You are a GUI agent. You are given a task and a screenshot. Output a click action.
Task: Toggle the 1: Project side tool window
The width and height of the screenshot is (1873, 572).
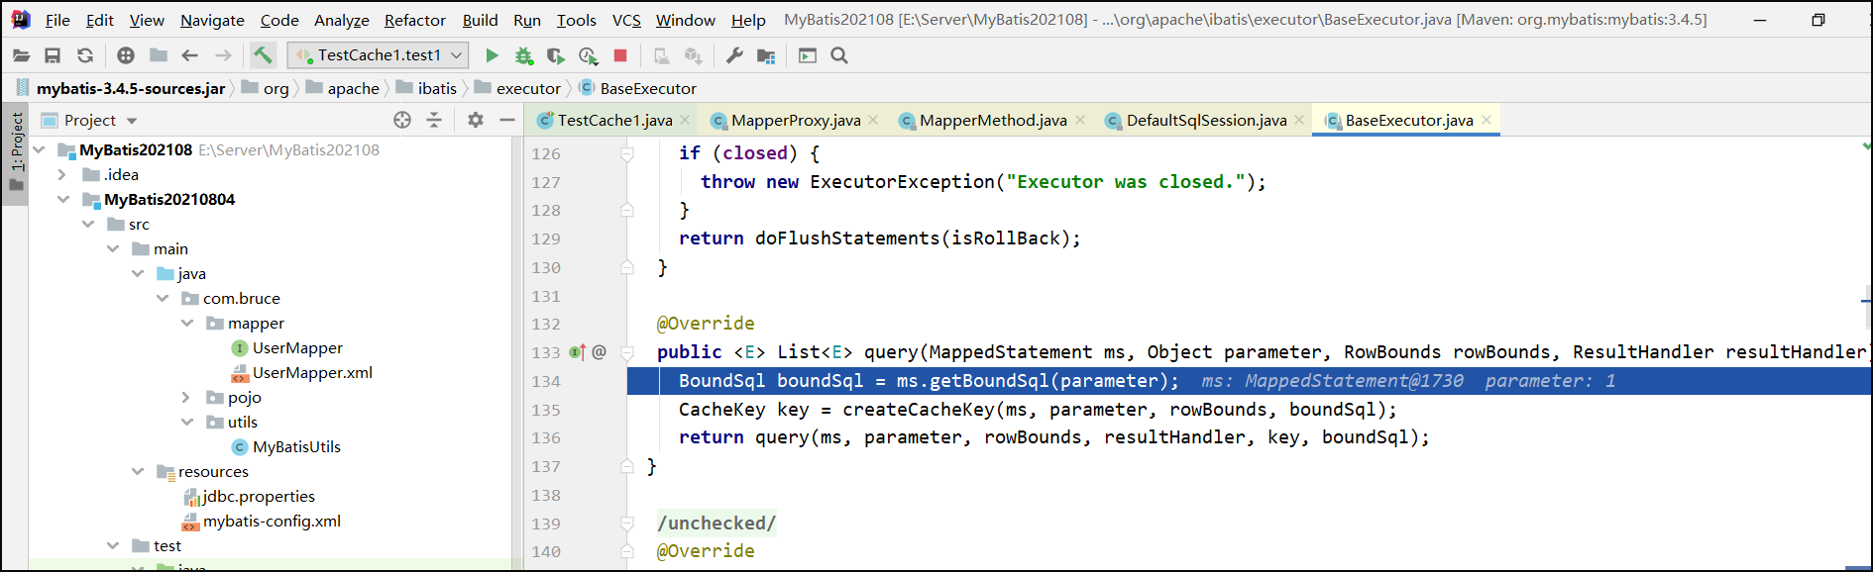point(16,153)
